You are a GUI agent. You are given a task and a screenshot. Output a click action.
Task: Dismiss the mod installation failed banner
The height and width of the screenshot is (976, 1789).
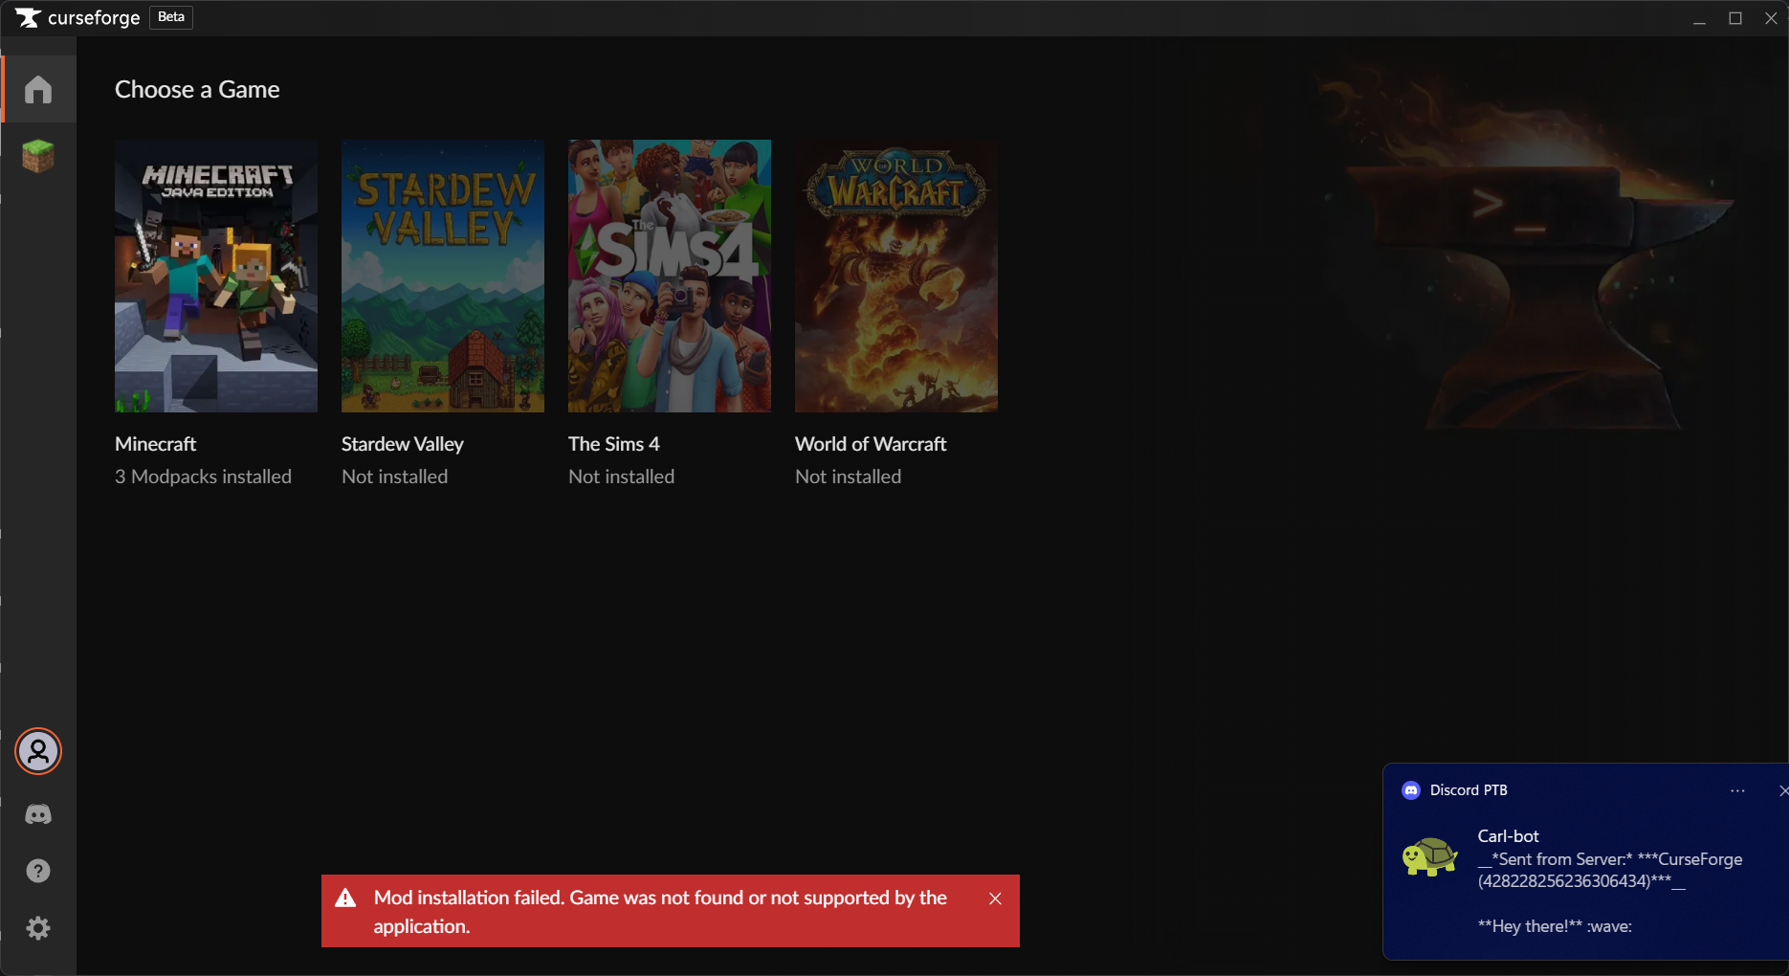pos(995,898)
